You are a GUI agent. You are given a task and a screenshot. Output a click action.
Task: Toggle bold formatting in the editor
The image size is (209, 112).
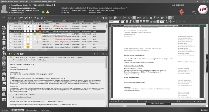point(127,21)
